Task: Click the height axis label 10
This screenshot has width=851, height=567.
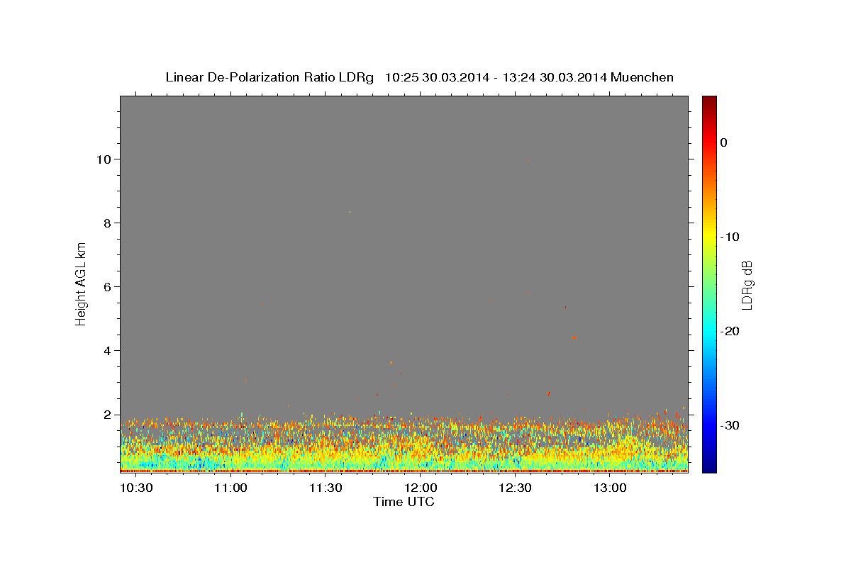Action: tap(106, 159)
